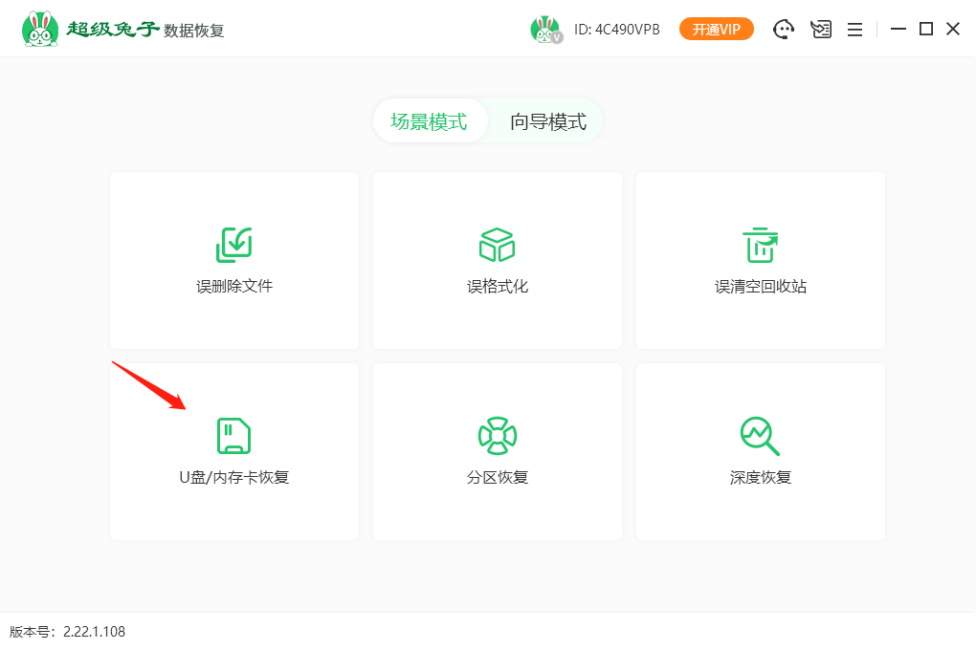The image size is (976, 650).
Task: Open customer service headset icon
Action: click(x=784, y=30)
